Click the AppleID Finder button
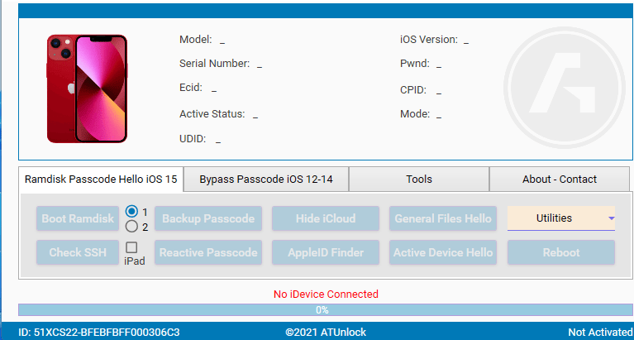The width and height of the screenshot is (634, 340). 326,252
